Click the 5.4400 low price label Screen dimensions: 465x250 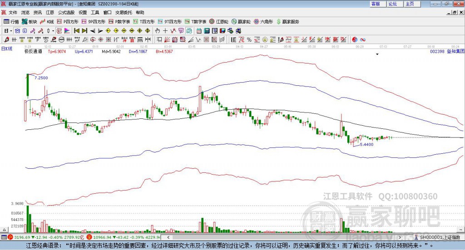[366, 145]
